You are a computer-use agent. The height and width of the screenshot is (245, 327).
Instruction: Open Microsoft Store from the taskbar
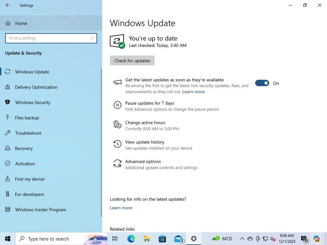tap(162, 238)
